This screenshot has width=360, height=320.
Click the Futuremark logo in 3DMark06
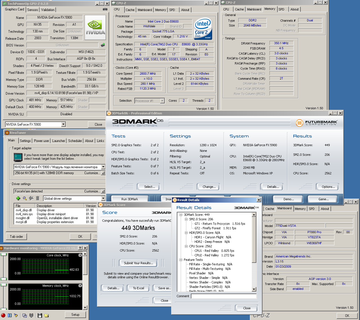coord(316,123)
